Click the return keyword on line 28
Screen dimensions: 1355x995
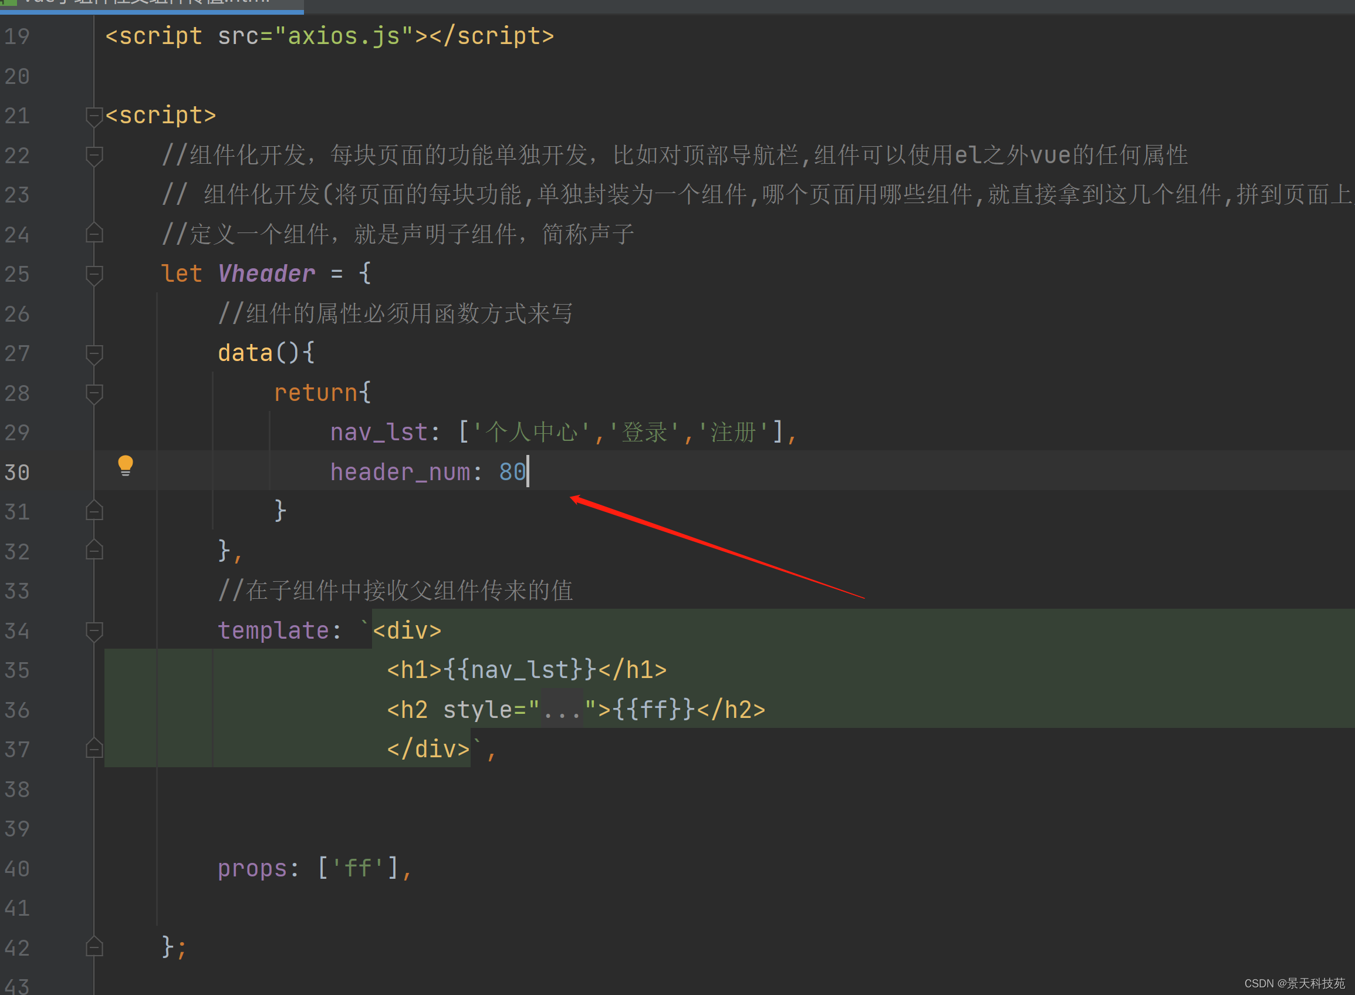[x=316, y=393]
